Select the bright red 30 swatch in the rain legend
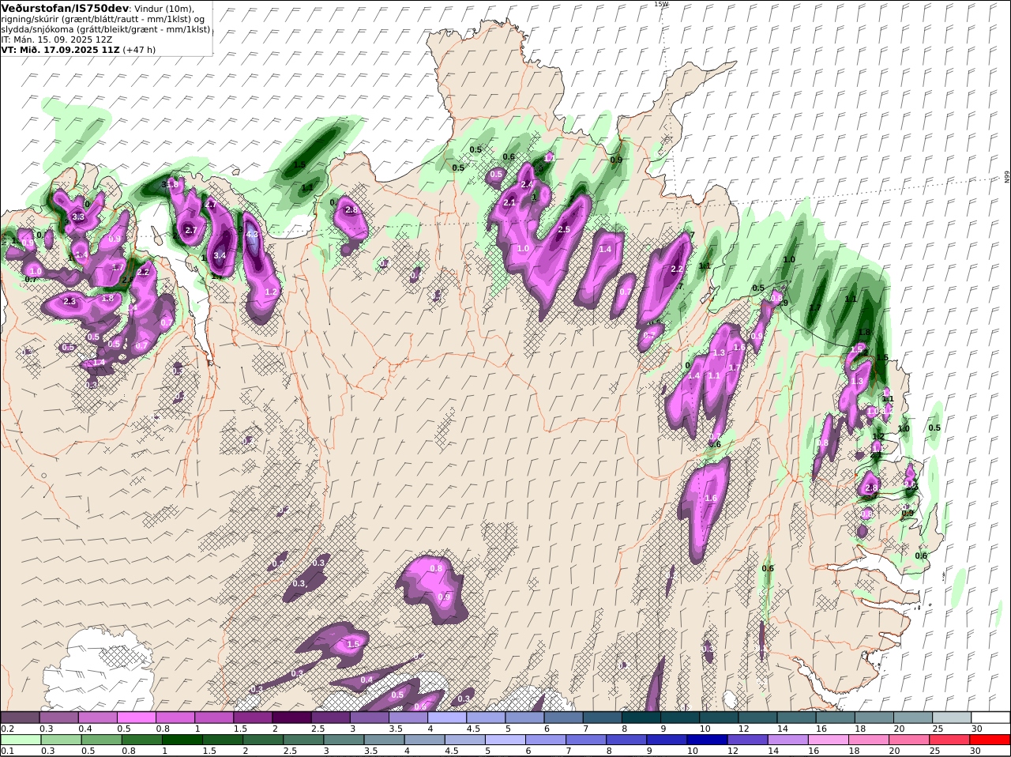The width and height of the screenshot is (1011, 757). [990, 740]
